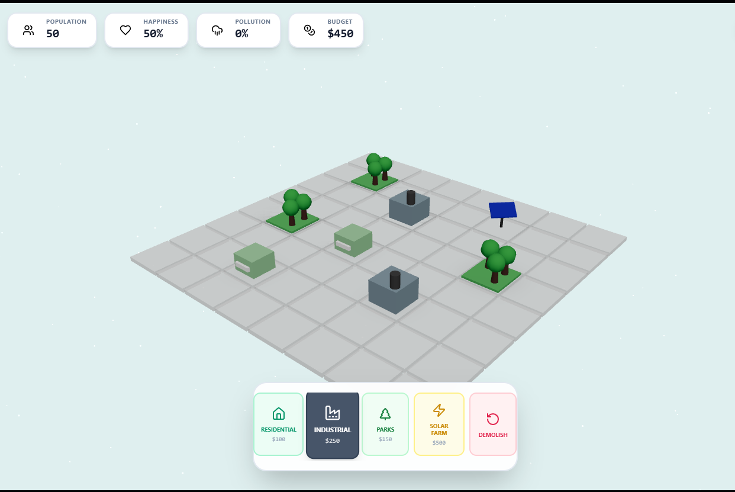Click the Population people icon

pos(28,30)
